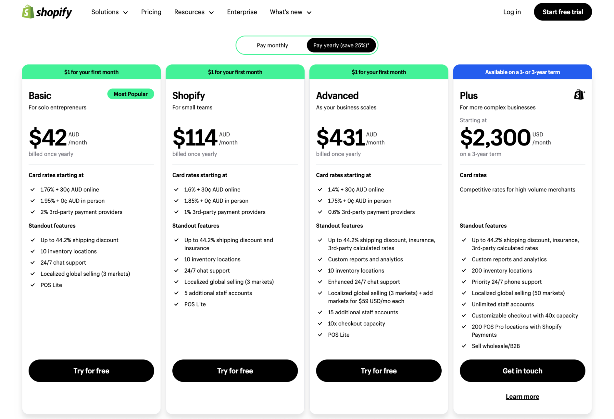Click the billing toggle pill control
The height and width of the screenshot is (419, 614).
[x=307, y=45]
